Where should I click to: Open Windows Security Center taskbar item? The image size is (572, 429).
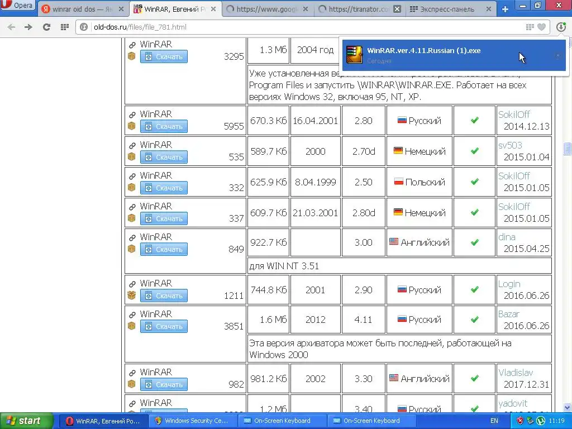point(192,421)
